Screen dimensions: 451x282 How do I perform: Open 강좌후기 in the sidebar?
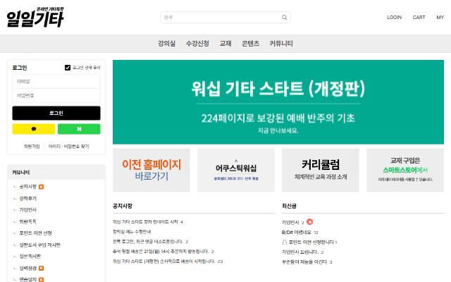[x=28, y=199]
